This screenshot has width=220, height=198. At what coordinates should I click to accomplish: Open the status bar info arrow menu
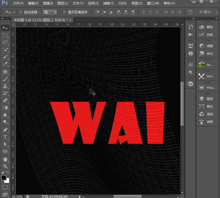coord(79,197)
